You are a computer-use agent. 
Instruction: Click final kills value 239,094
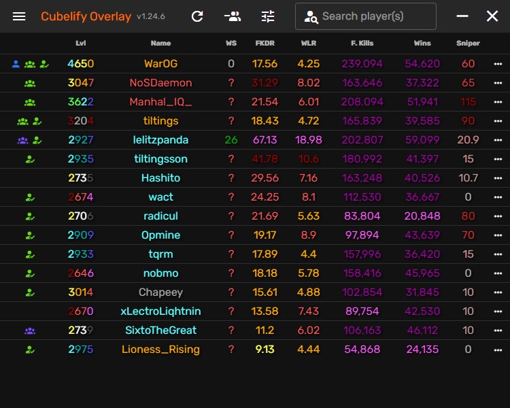pos(362,64)
